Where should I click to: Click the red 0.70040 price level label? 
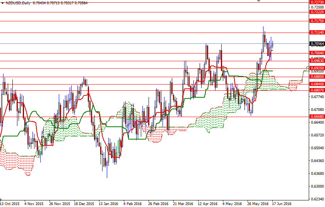click(317, 53)
